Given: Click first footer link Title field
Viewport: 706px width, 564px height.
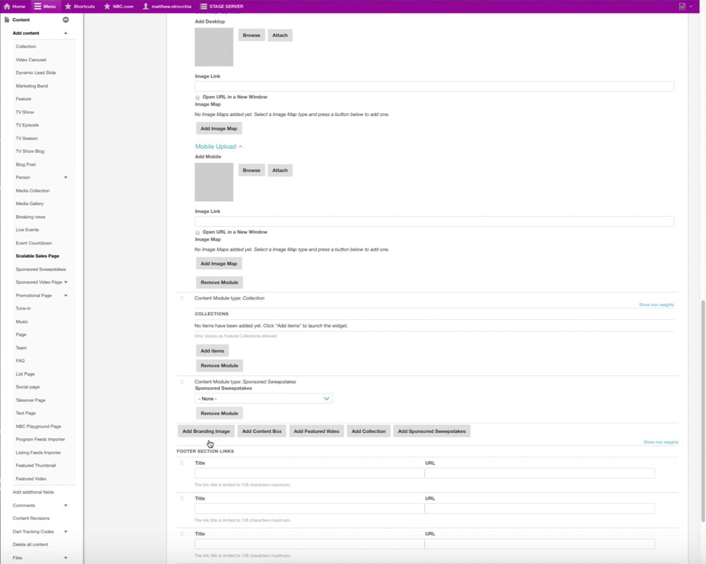Looking at the screenshot, I should coord(309,473).
